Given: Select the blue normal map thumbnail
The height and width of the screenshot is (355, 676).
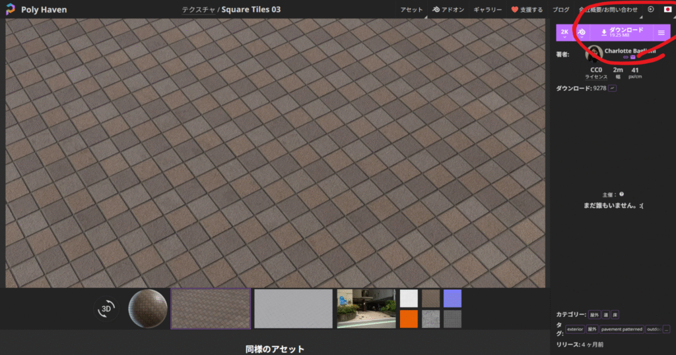Looking at the screenshot, I should [x=452, y=298].
